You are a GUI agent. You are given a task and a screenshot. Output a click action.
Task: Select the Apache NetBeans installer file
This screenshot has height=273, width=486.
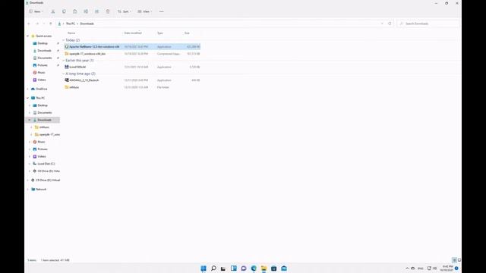point(132,47)
